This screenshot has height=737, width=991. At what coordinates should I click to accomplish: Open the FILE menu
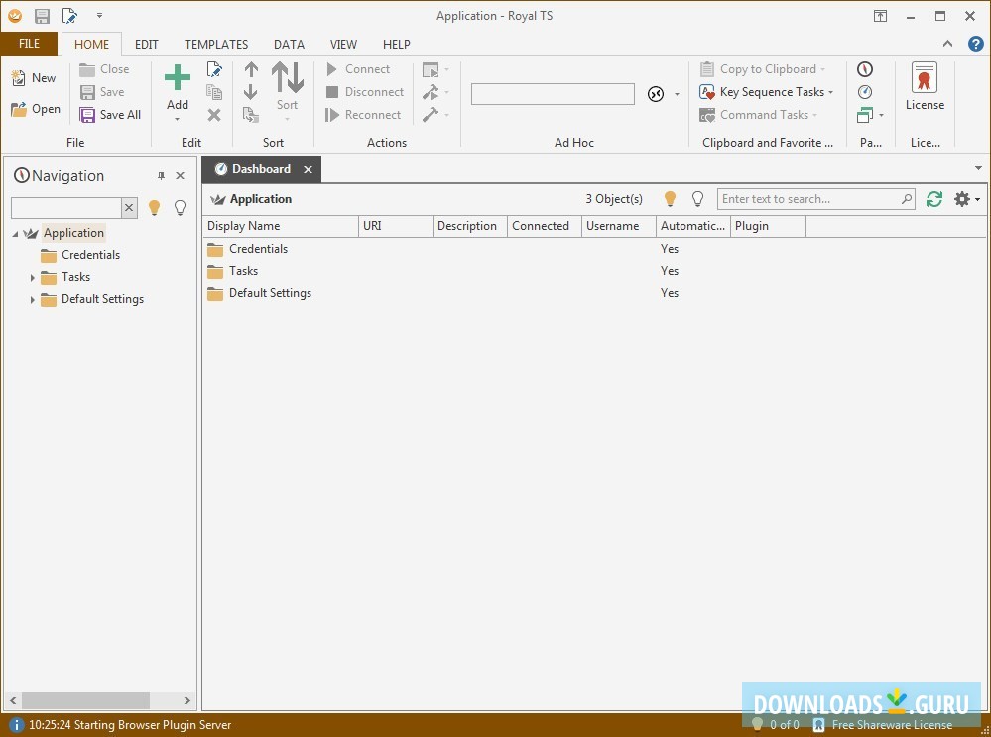29,44
